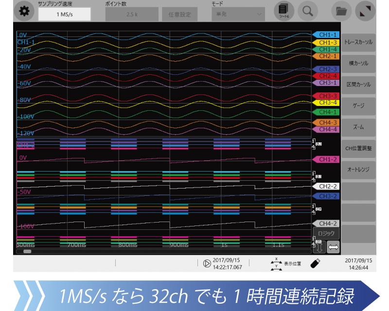Select the CH2-3 blue channel tag

click(326, 69)
